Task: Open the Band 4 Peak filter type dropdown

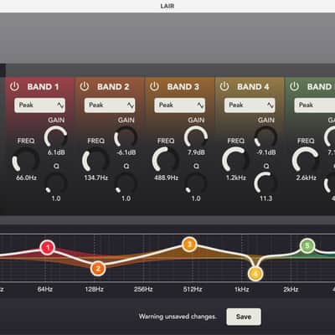Action: [x=250, y=106]
